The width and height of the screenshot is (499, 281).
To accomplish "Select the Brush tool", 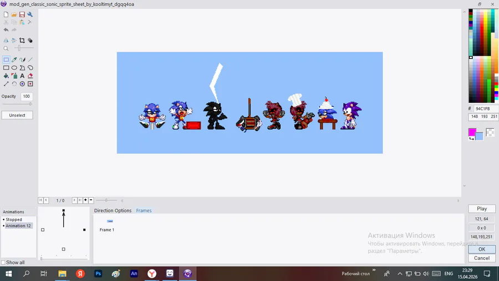I will pos(22,59).
